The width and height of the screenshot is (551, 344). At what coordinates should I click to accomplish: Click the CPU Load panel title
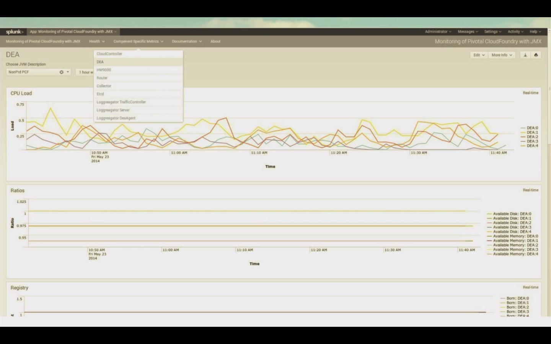pos(21,93)
